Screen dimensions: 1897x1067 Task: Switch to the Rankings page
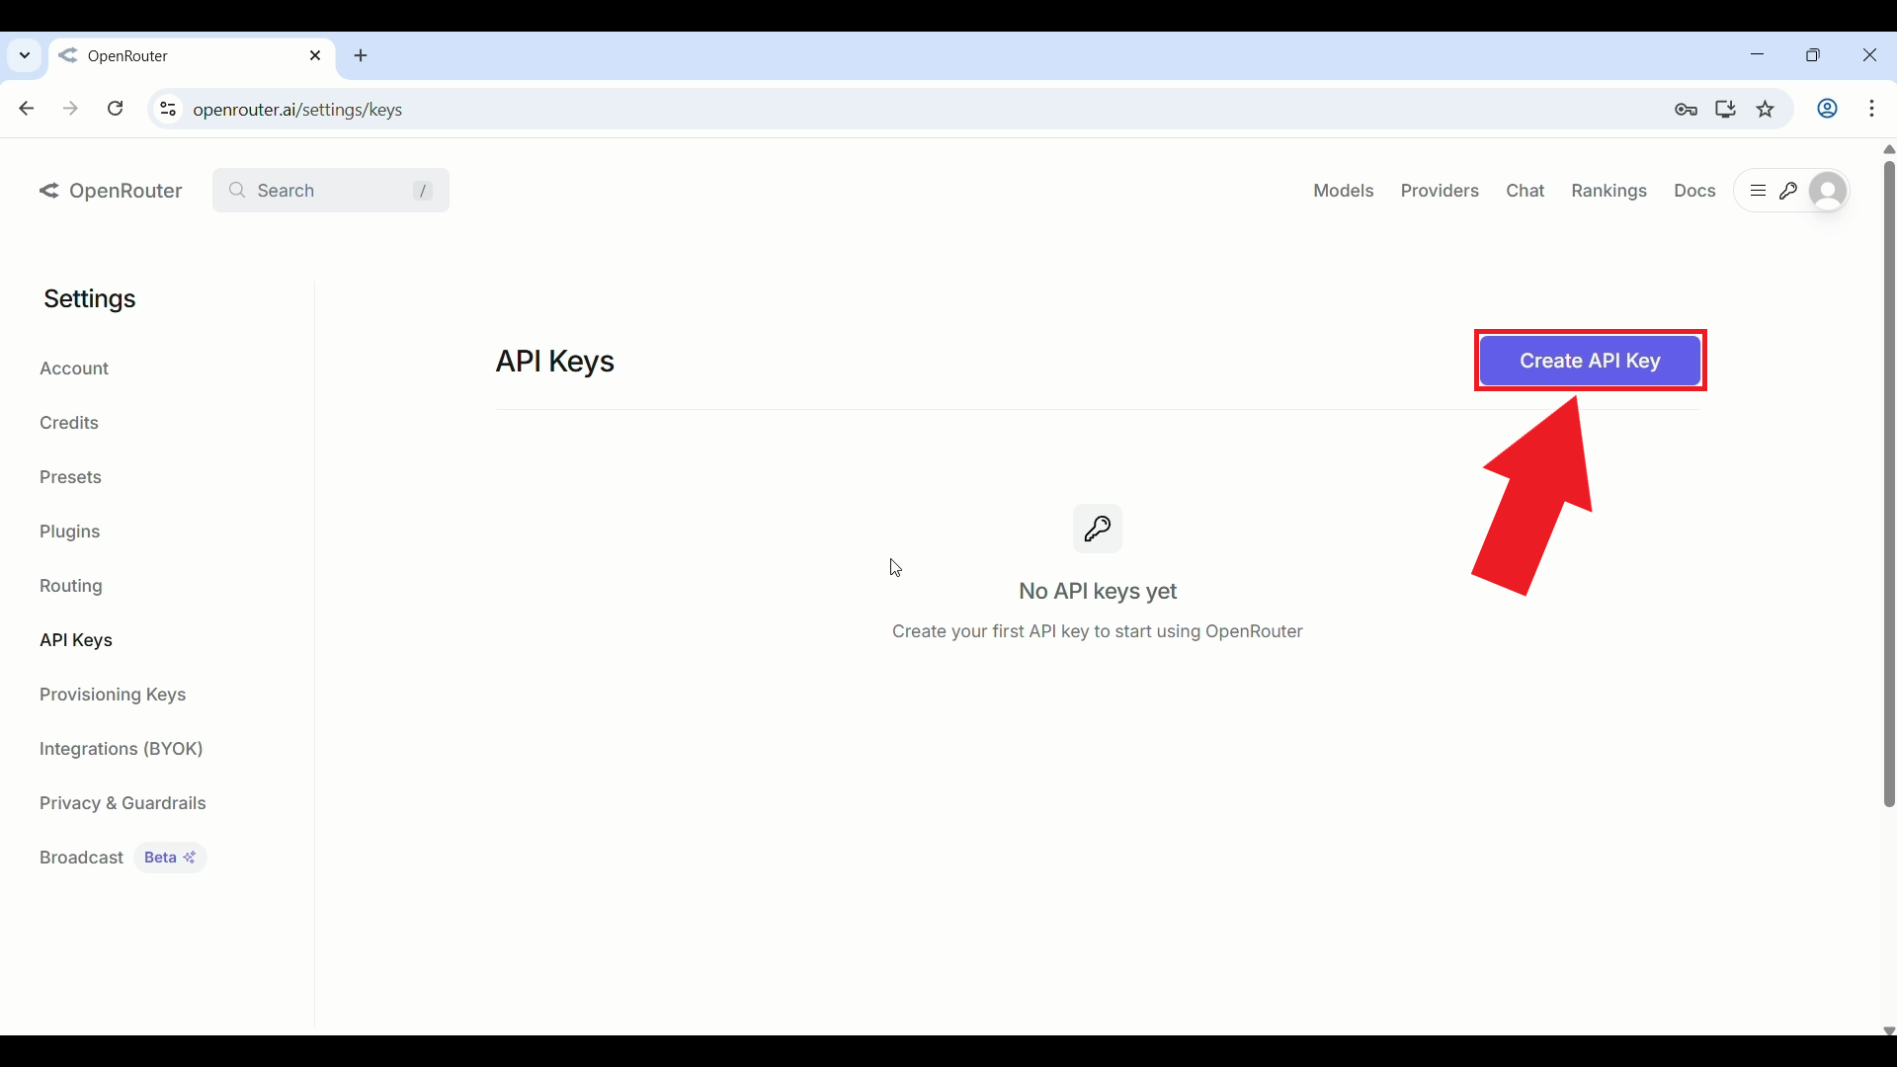(x=1608, y=191)
